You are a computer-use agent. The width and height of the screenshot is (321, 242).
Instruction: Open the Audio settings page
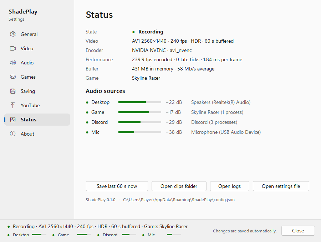click(37, 63)
